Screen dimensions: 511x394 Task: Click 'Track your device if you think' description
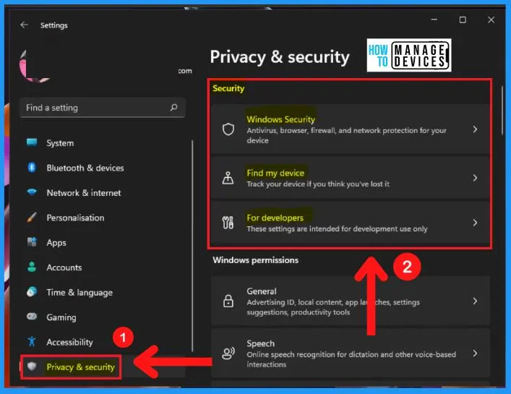(x=318, y=184)
